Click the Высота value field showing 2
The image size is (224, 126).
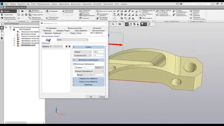pos(99,75)
